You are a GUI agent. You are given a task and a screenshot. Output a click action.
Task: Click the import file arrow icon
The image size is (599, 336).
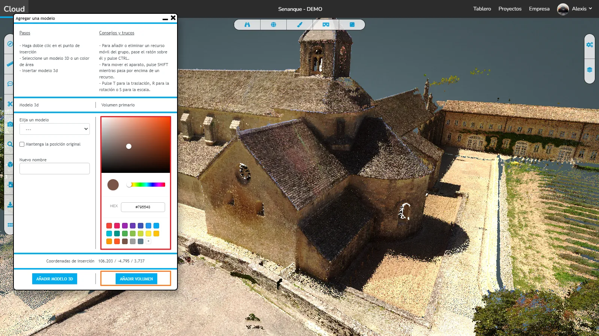click(10, 184)
